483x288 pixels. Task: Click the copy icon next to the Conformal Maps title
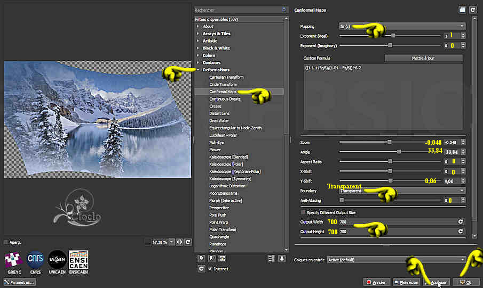click(463, 10)
